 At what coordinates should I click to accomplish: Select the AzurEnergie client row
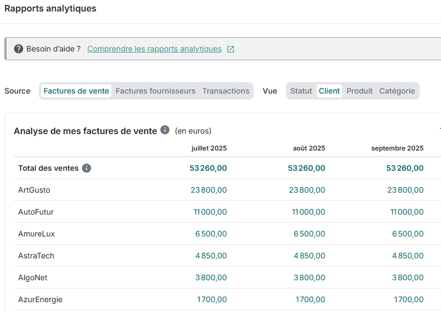(40, 299)
